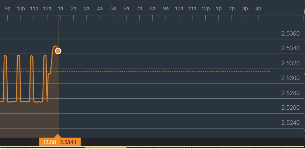Image resolution: width=305 pixels, height=149 pixels.
Task: Select the 6a time axis label
Action: point(126,8)
